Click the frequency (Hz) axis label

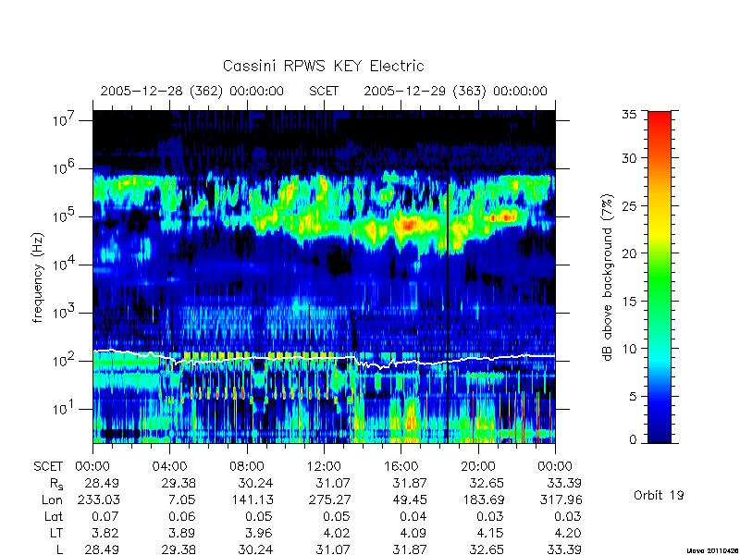[x=38, y=277]
